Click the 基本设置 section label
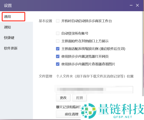This screenshot has height=120, width=144. coord(46,21)
